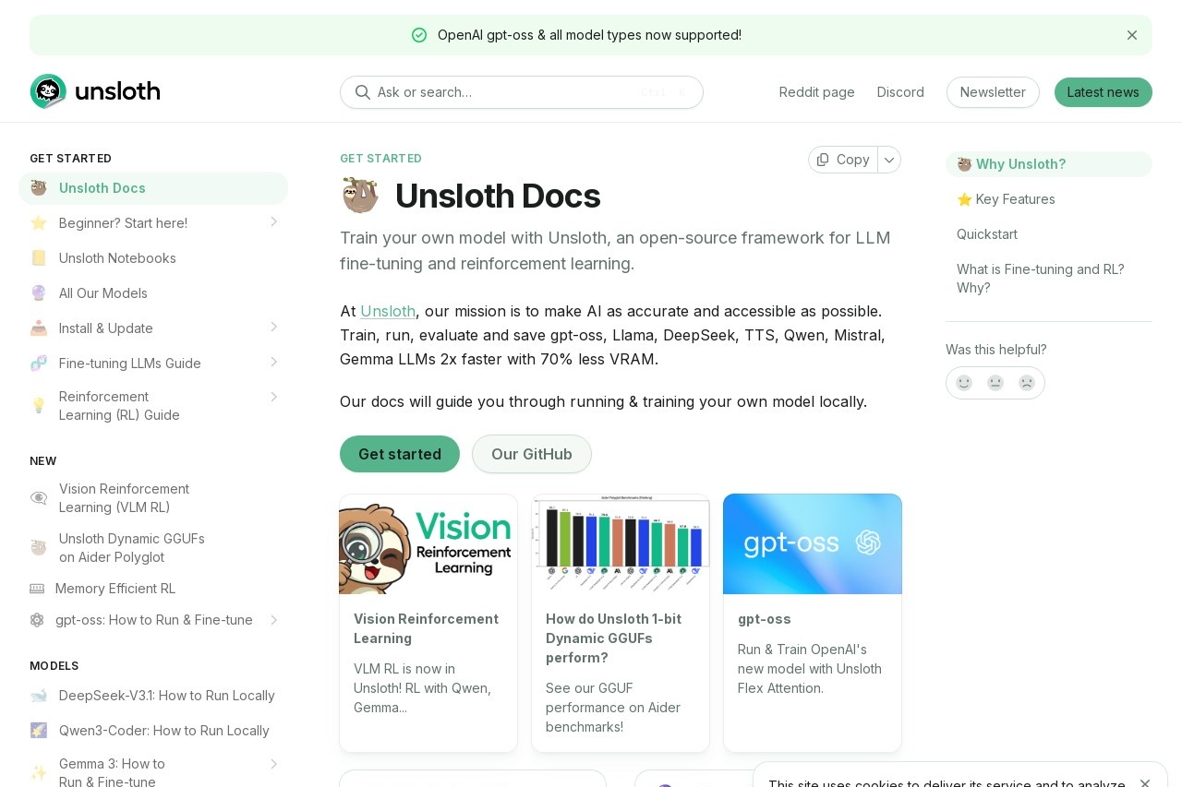This screenshot has width=1182, height=787.
Task: Click the Get started button
Action: tap(400, 454)
